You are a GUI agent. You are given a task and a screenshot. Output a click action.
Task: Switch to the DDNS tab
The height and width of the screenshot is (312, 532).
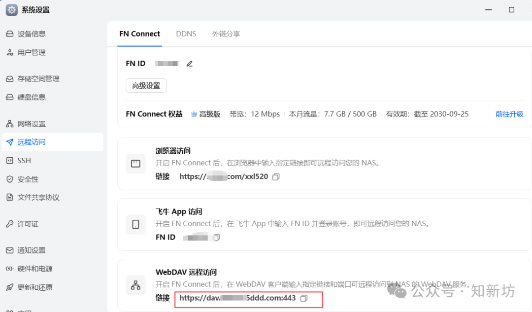coord(186,34)
